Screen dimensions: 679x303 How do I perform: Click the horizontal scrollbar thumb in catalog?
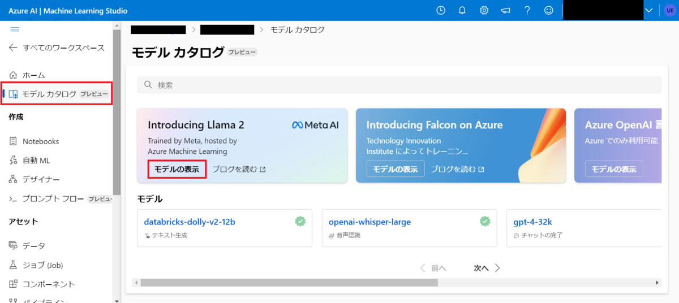point(289,283)
